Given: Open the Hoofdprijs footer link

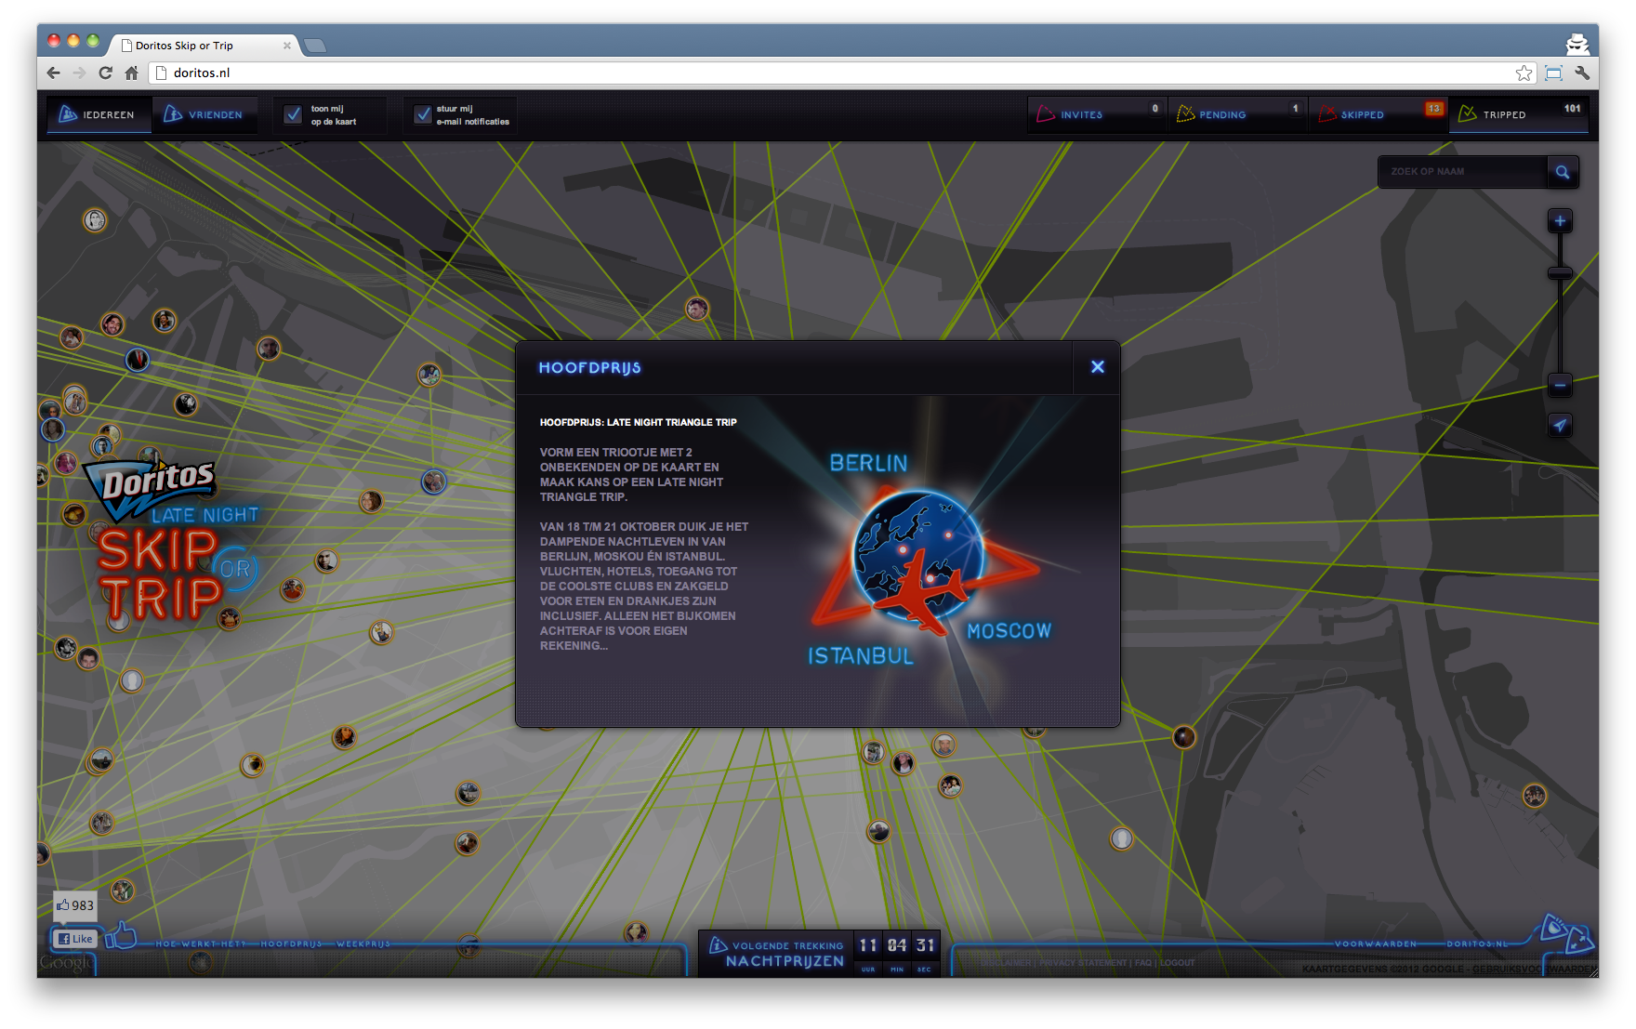Looking at the screenshot, I should point(292,943).
